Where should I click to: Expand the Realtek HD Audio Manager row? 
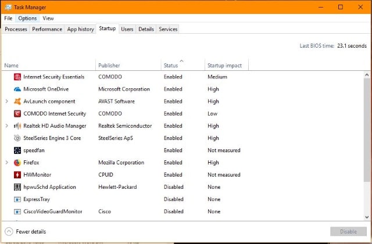point(6,126)
